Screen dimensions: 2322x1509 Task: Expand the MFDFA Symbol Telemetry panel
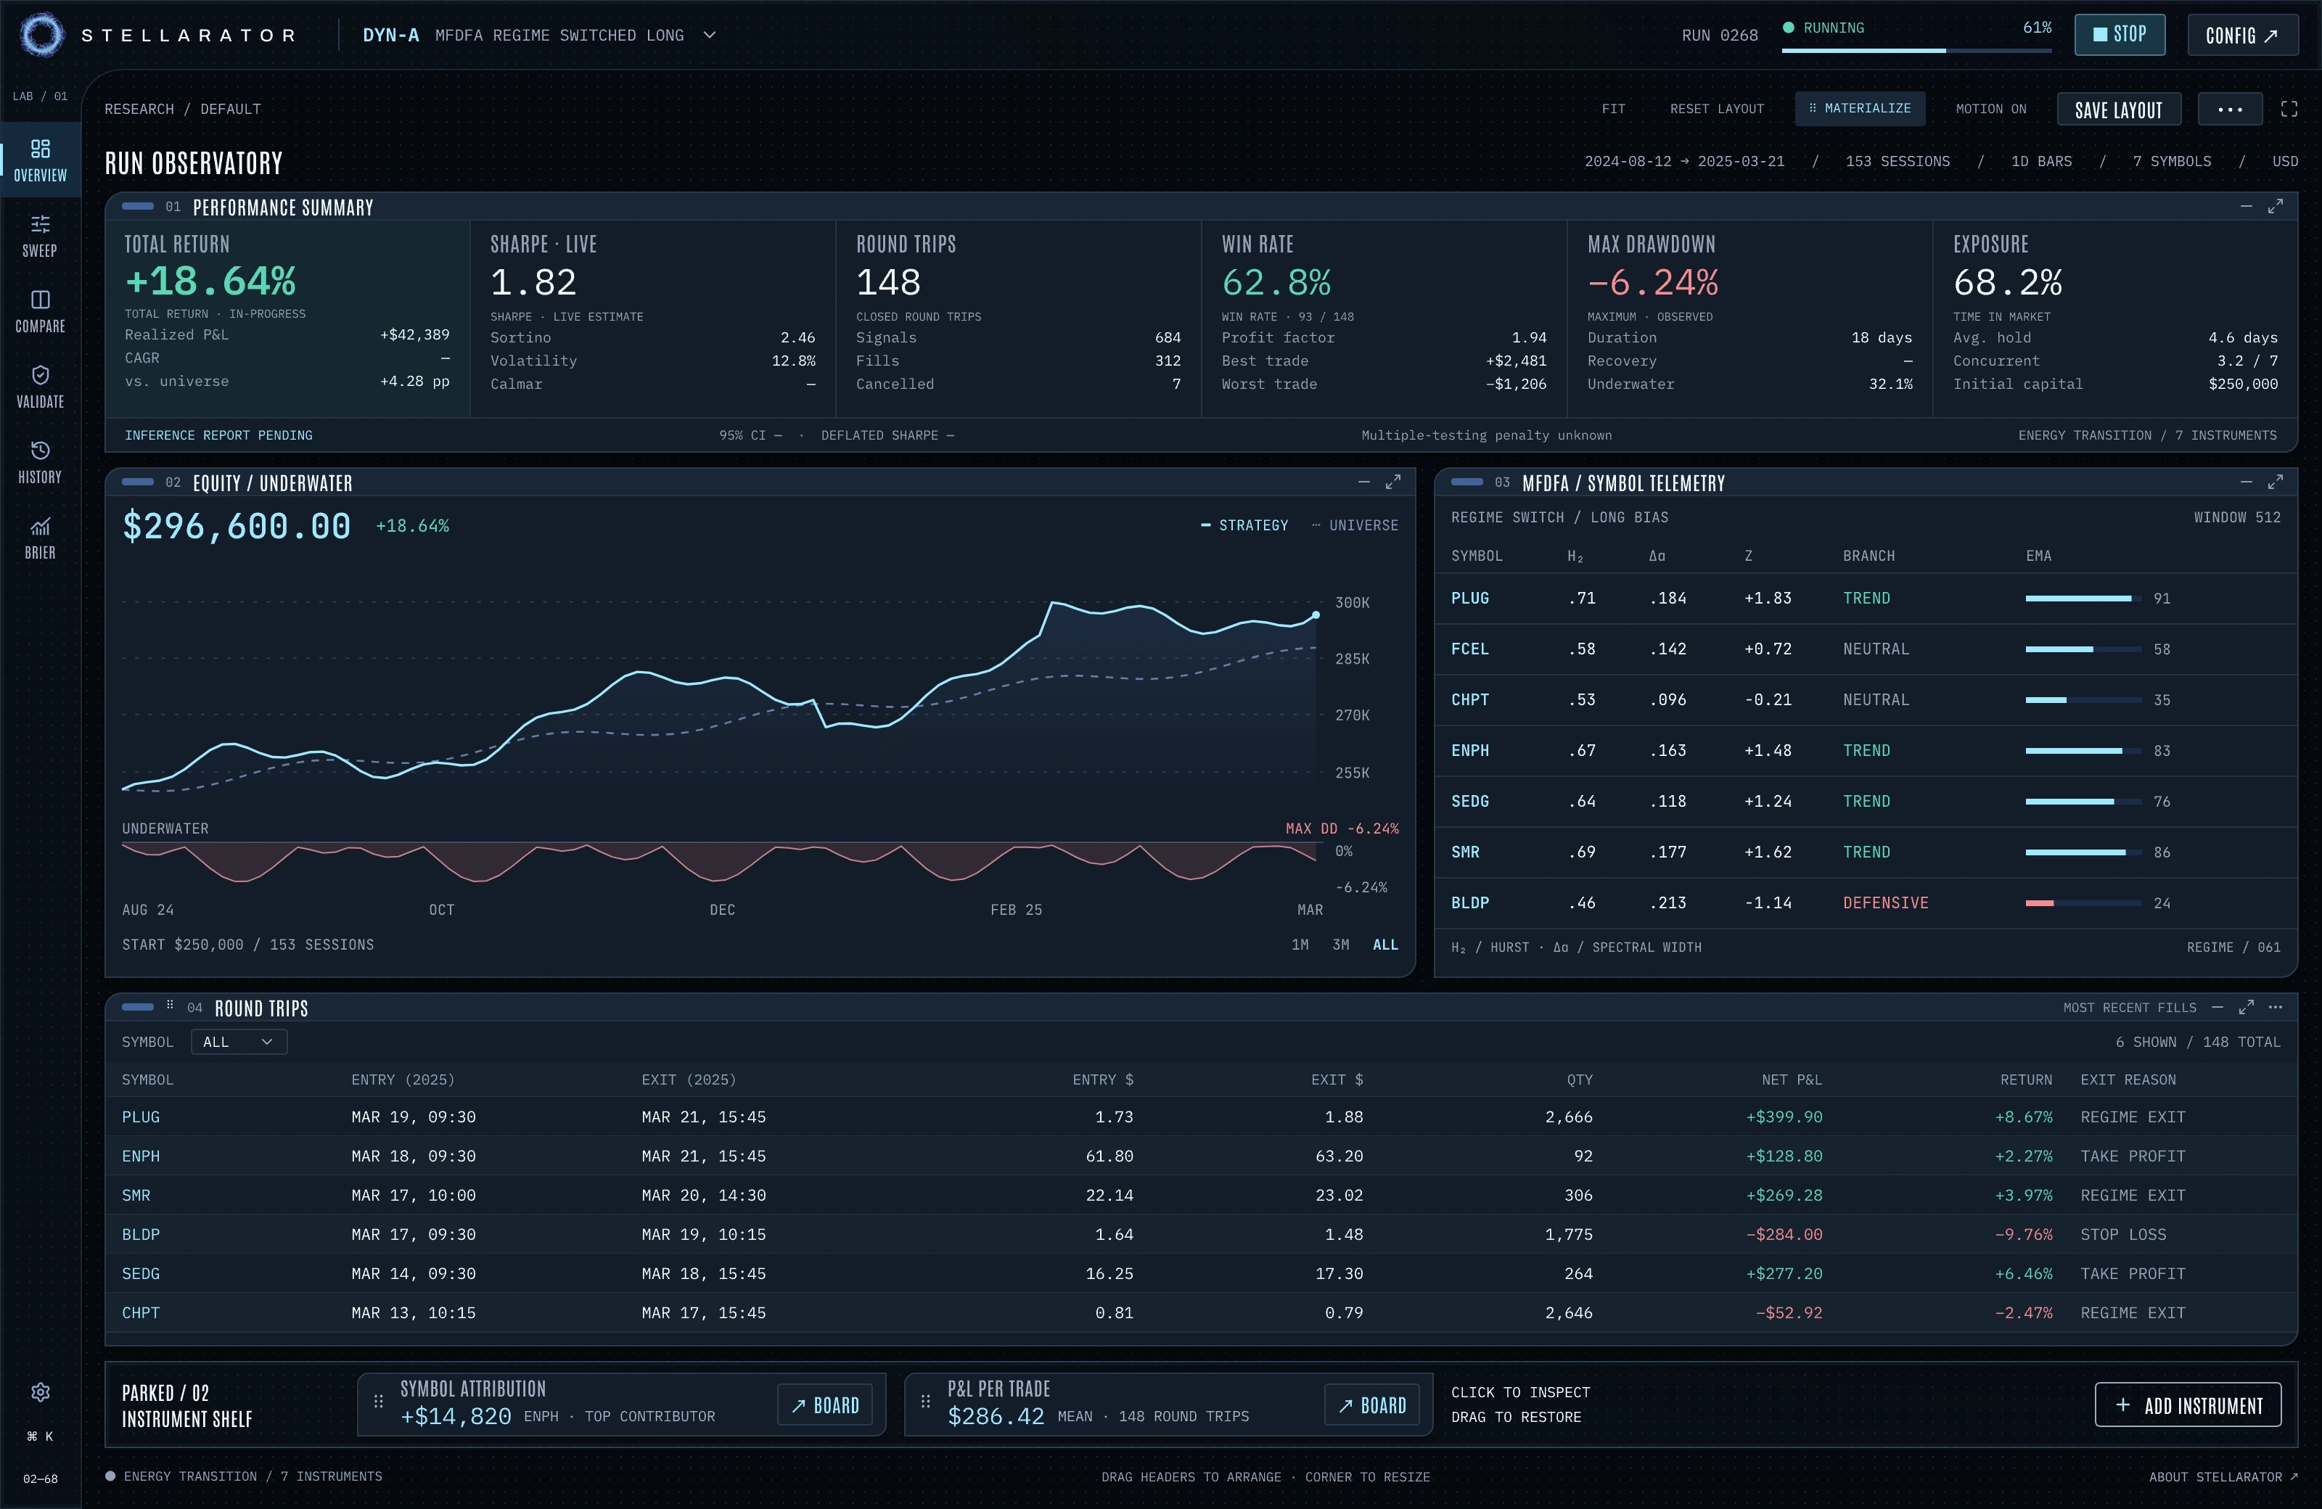[2275, 482]
